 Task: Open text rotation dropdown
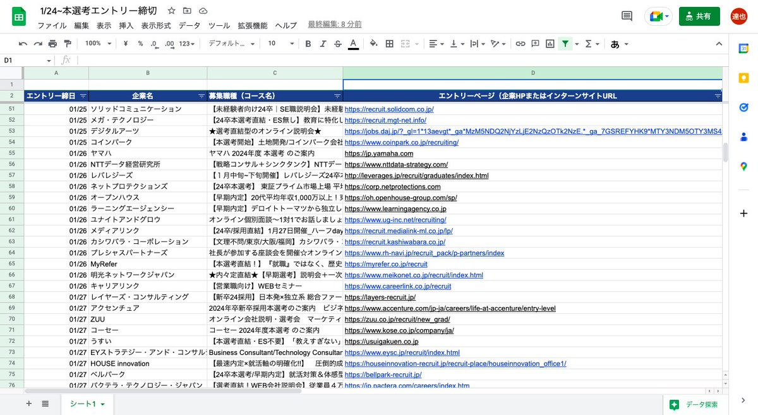[499, 44]
